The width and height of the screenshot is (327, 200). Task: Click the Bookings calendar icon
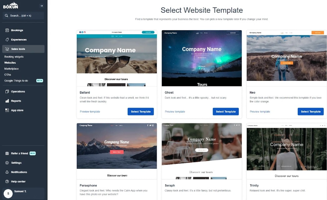click(7, 30)
